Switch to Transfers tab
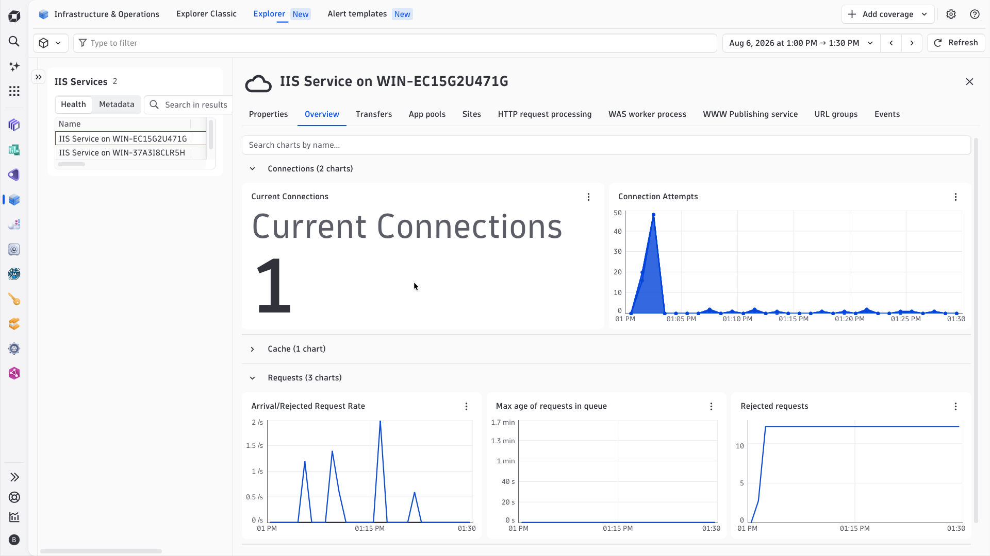 [374, 114]
